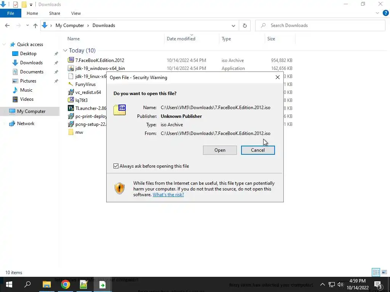Click the Open button in security warning
Image resolution: width=390 pixels, height=292 pixels.
[x=220, y=150]
